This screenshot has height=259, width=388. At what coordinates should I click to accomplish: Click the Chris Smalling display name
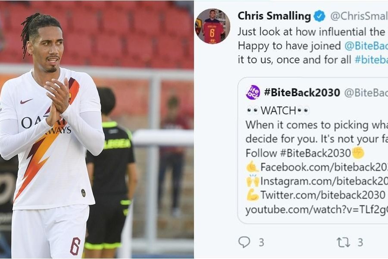point(274,16)
